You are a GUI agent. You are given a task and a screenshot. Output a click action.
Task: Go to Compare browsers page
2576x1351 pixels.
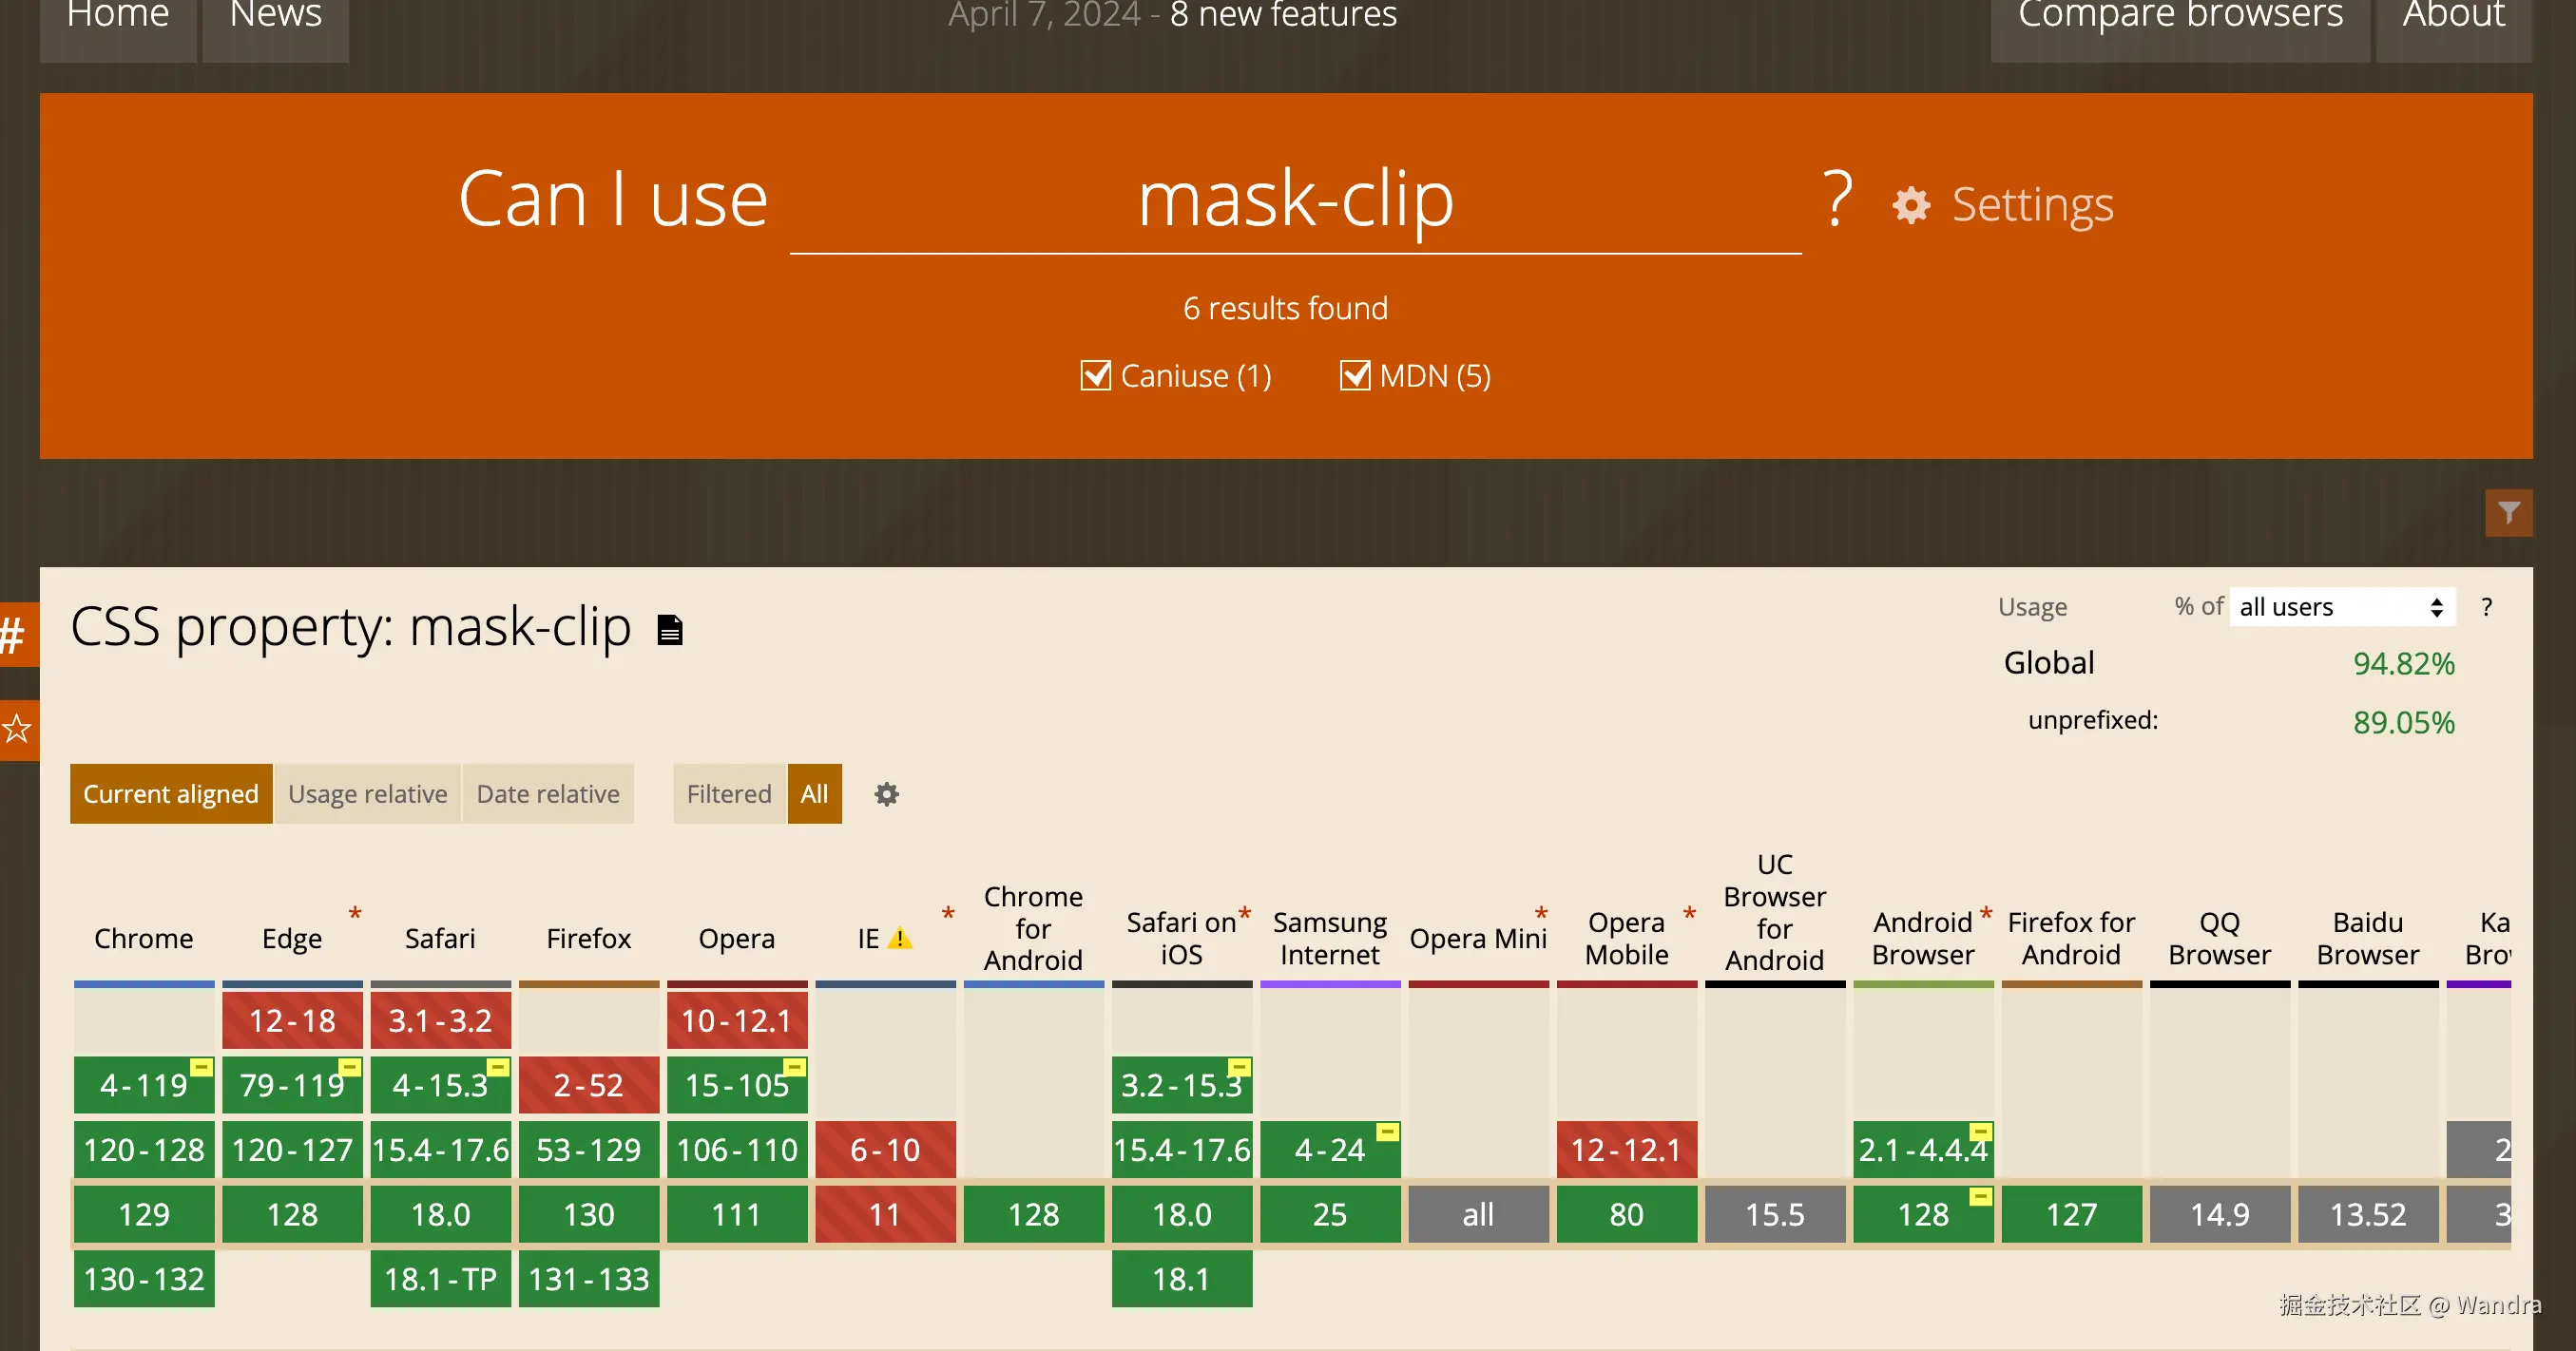point(2180,18)
